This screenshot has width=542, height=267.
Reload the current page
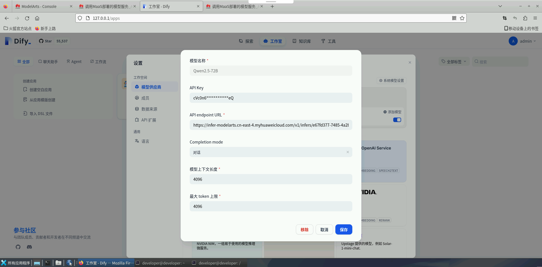[27, 18]
